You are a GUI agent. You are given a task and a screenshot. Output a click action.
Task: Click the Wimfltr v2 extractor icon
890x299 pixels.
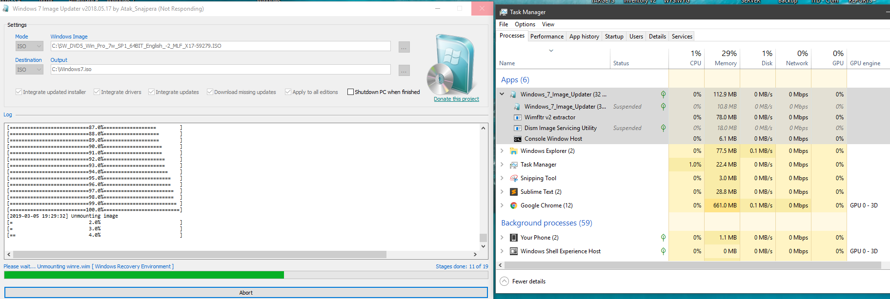click(x=517, y=117)
